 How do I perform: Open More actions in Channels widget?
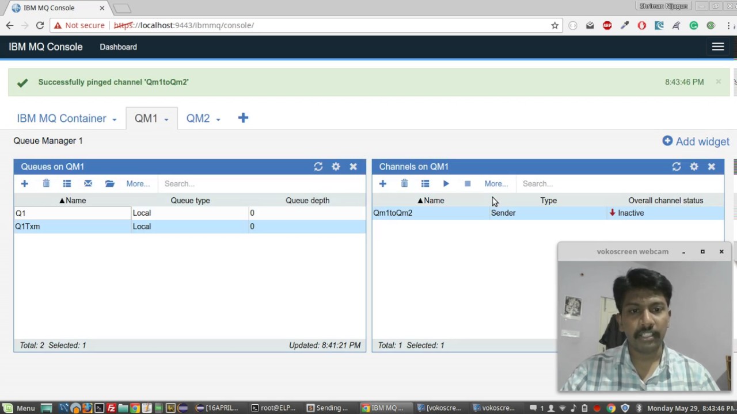(496, 184)
